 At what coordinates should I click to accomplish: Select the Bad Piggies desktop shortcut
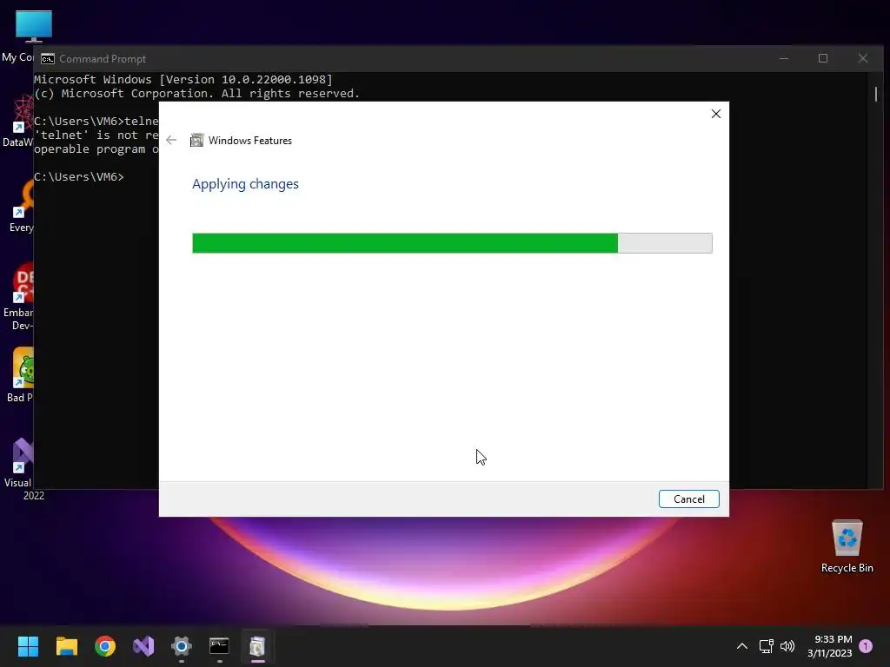[19, 375]
